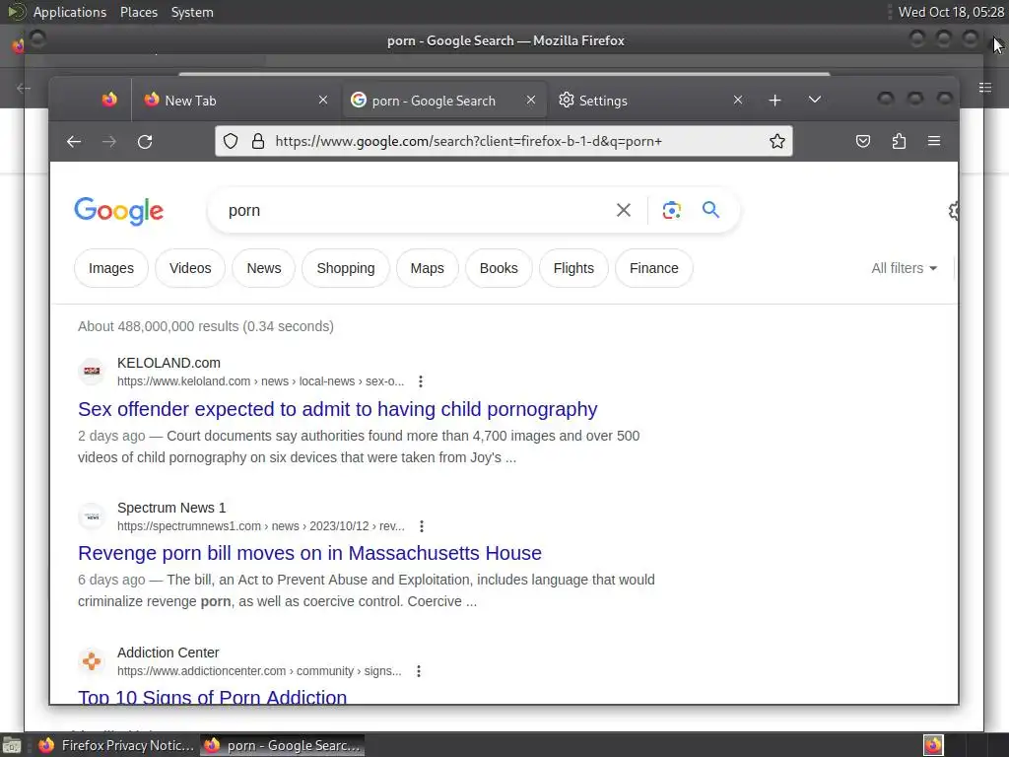This screenshot has height=757, width=1009.
Task: Open the System menu in top panel
Action: pyautogui.click(x=192, y=12)
